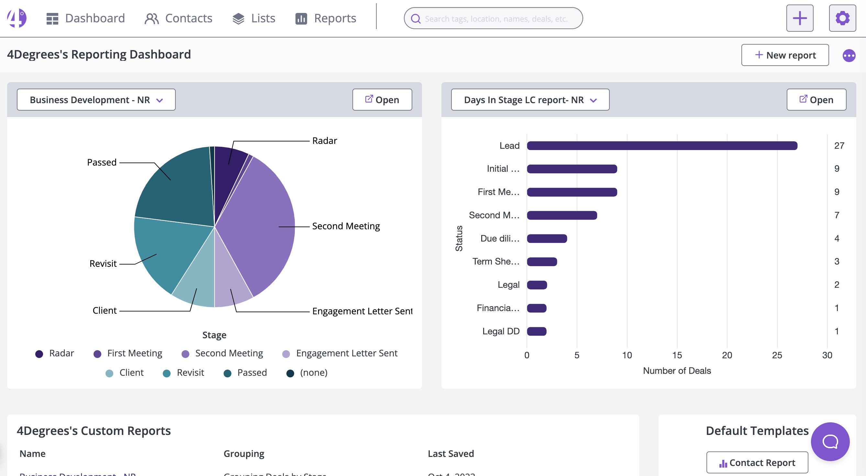Click the 4Degrees logo icon

pyautogui.click(x=17, y=18)
